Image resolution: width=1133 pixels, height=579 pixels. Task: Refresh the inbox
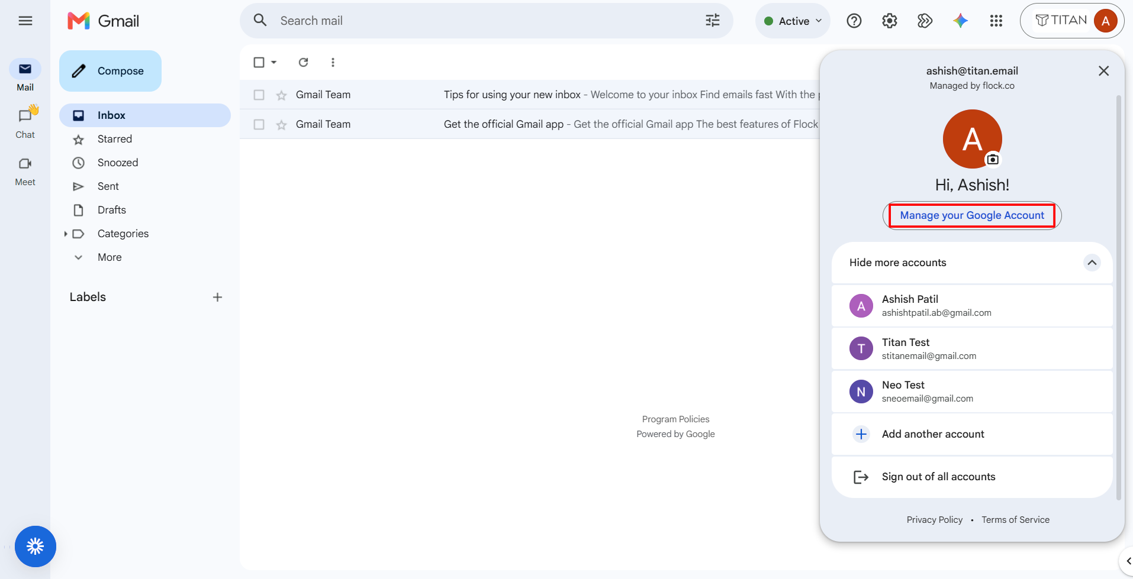tap(303, 62)
